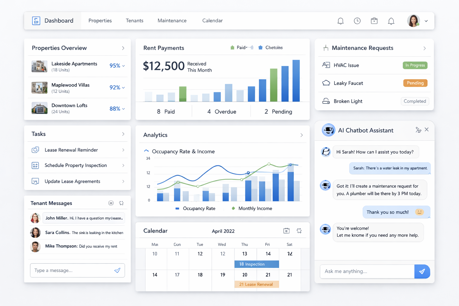The width and height of the screenshot is (459, 306).
Task: Expand the Maintenance Requests panel chevron
Action: 425,48
